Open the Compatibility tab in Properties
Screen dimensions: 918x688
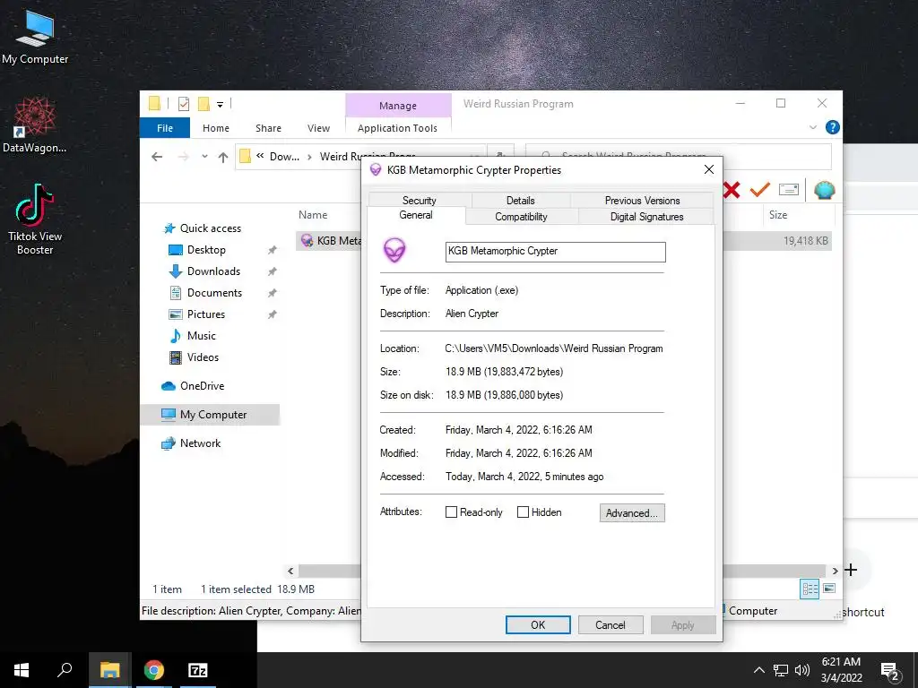pyautogui.click(x=521, y=217)
